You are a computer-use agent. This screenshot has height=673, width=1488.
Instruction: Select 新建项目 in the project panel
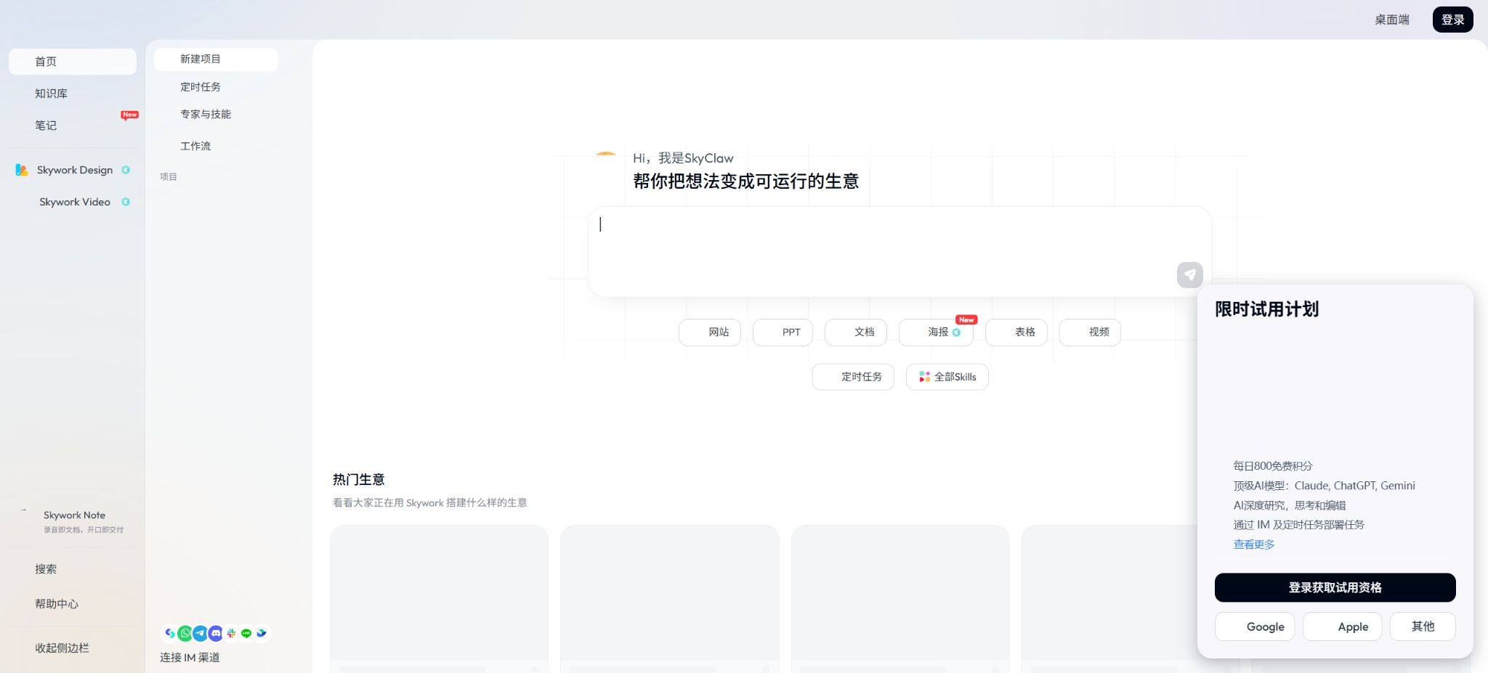(x=216, y=60)
